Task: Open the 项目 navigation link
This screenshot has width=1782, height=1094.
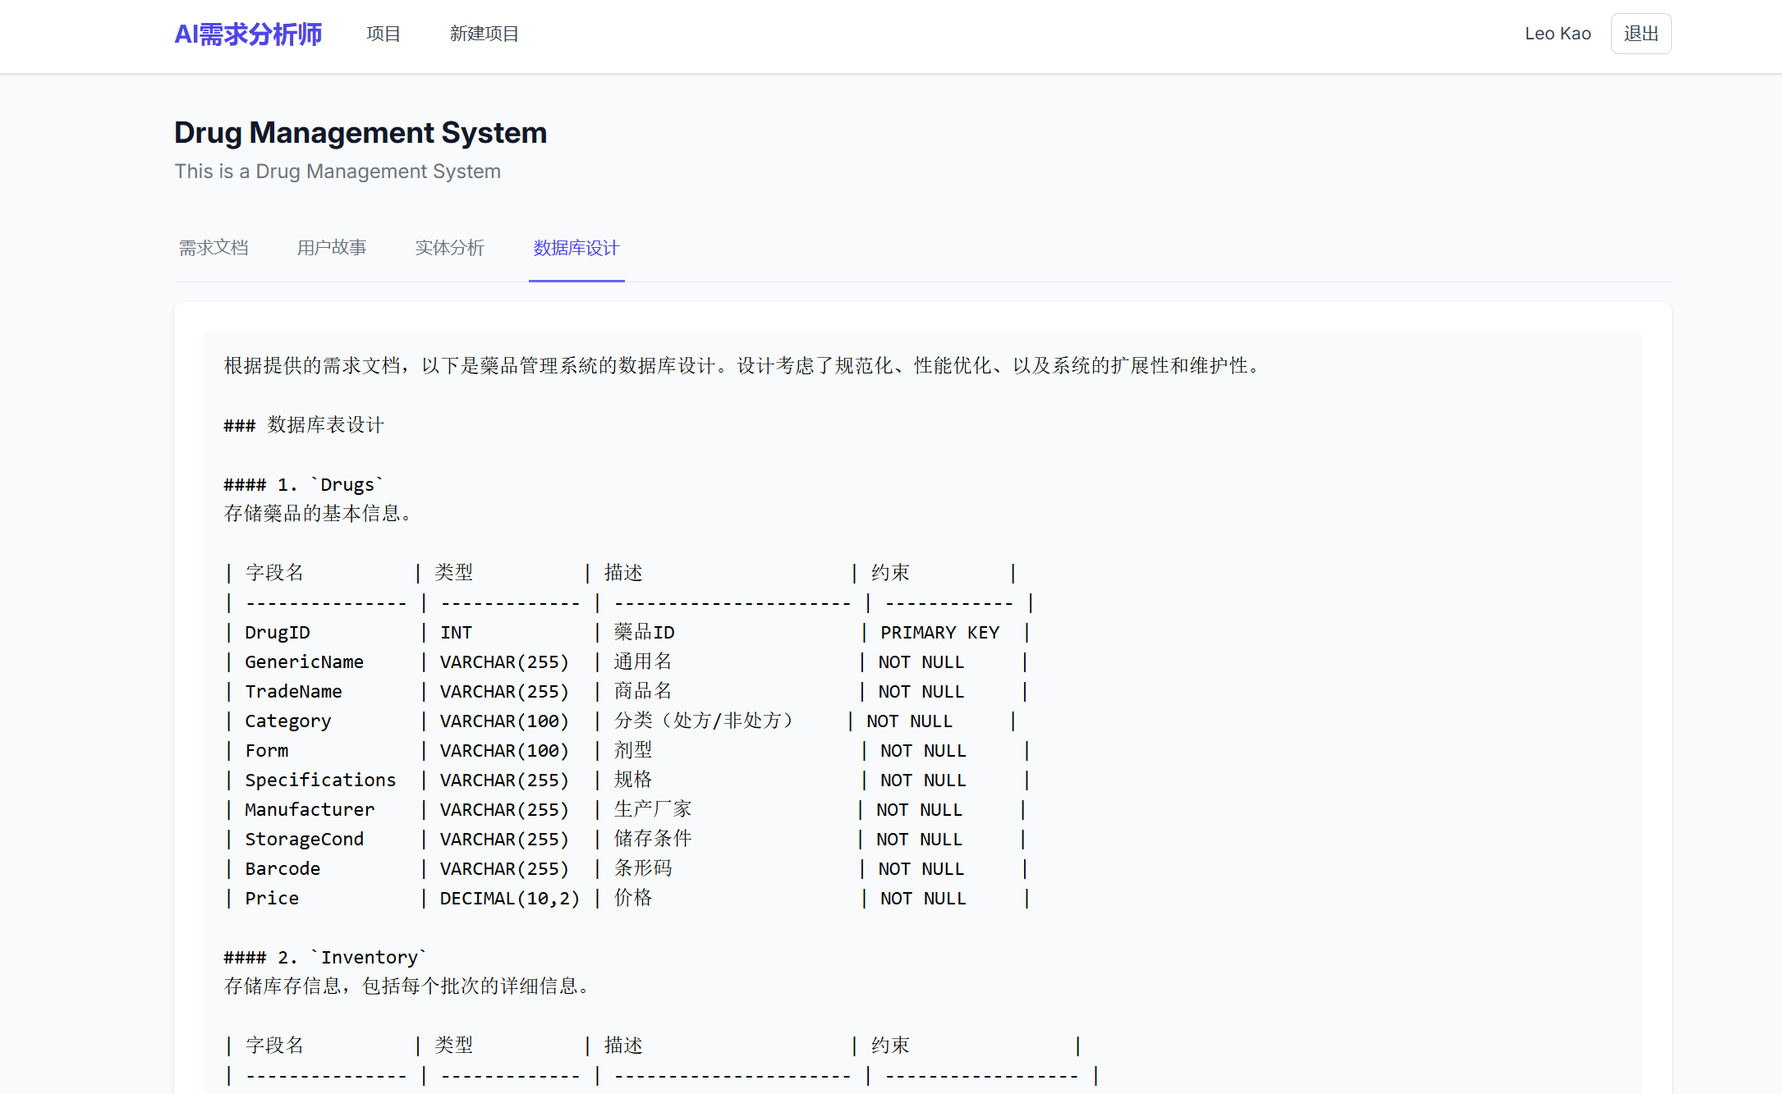Action: pos(383,34)
